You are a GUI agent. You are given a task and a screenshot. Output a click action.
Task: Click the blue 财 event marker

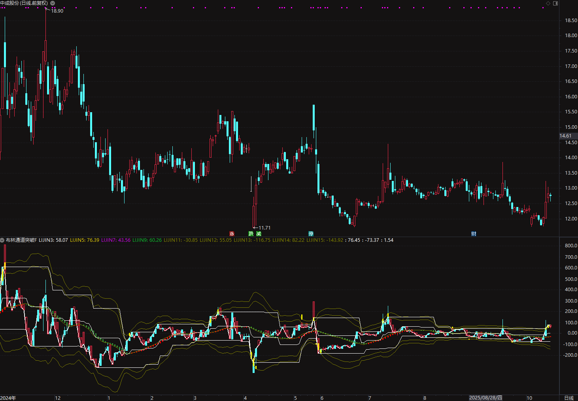[474, 234]
